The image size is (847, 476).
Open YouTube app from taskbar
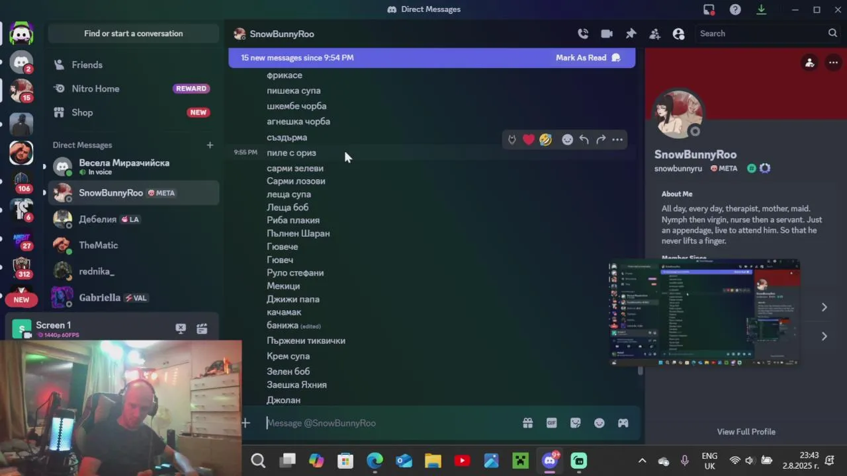[x=462, y=461]
